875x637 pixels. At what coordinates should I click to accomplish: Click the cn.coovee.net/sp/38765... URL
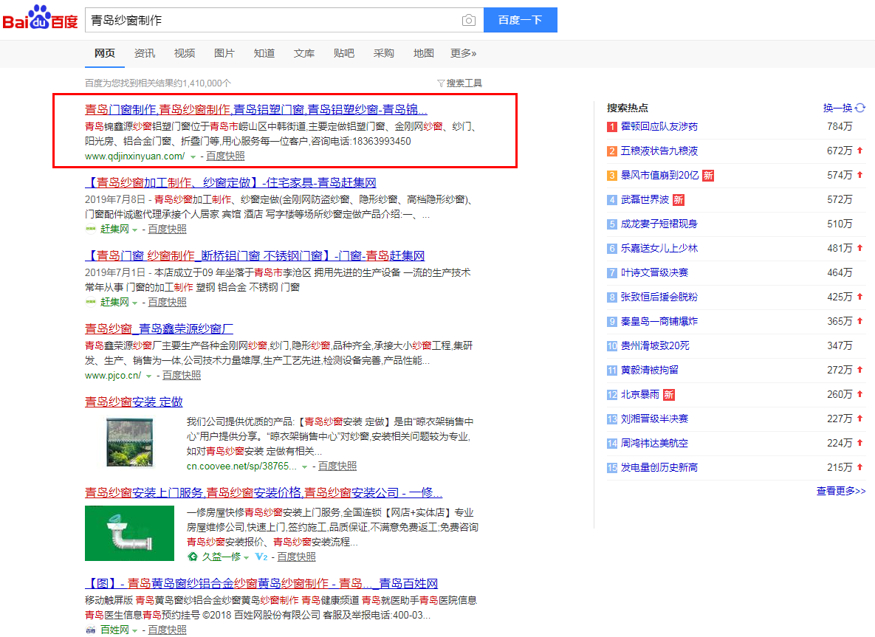pos(241,466)
